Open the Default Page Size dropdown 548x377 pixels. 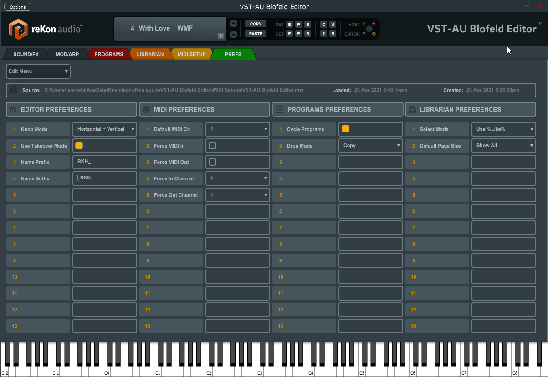pos(504,146)
